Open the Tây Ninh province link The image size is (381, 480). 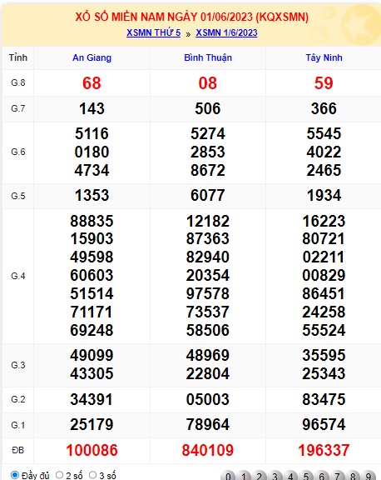coord(324,57)
